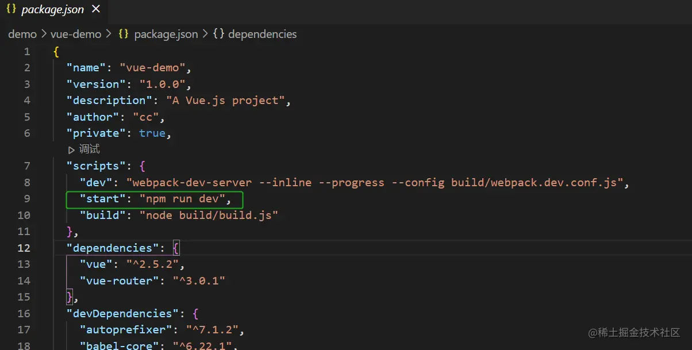Screen dimensions: 692x350
Task: Click line number 12
Action: coord(24,248)
